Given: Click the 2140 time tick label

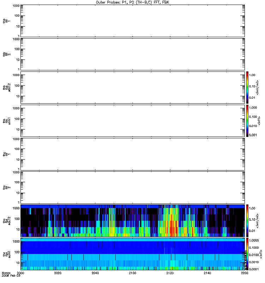Looking at the screenshot, I should pos(207,273).
